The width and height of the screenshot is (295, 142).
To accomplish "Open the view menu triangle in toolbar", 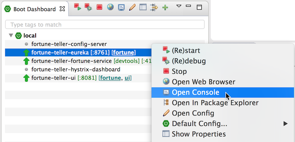I will pos(178,6).
